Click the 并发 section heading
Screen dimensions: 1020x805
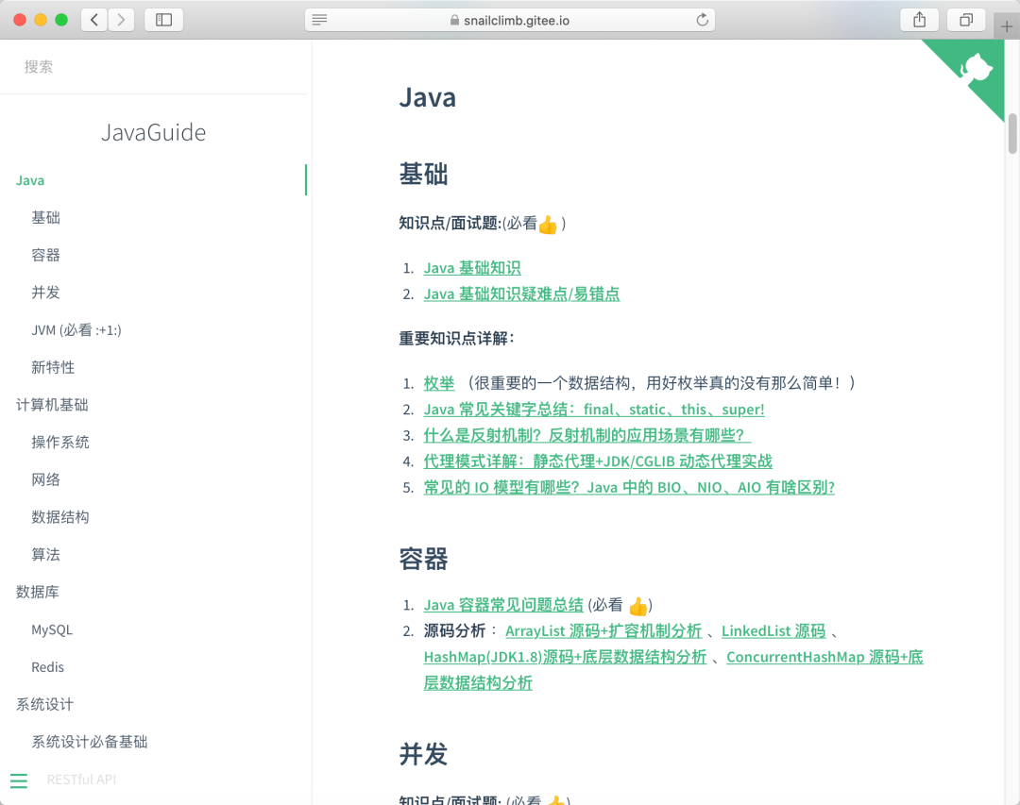[423, 754]
